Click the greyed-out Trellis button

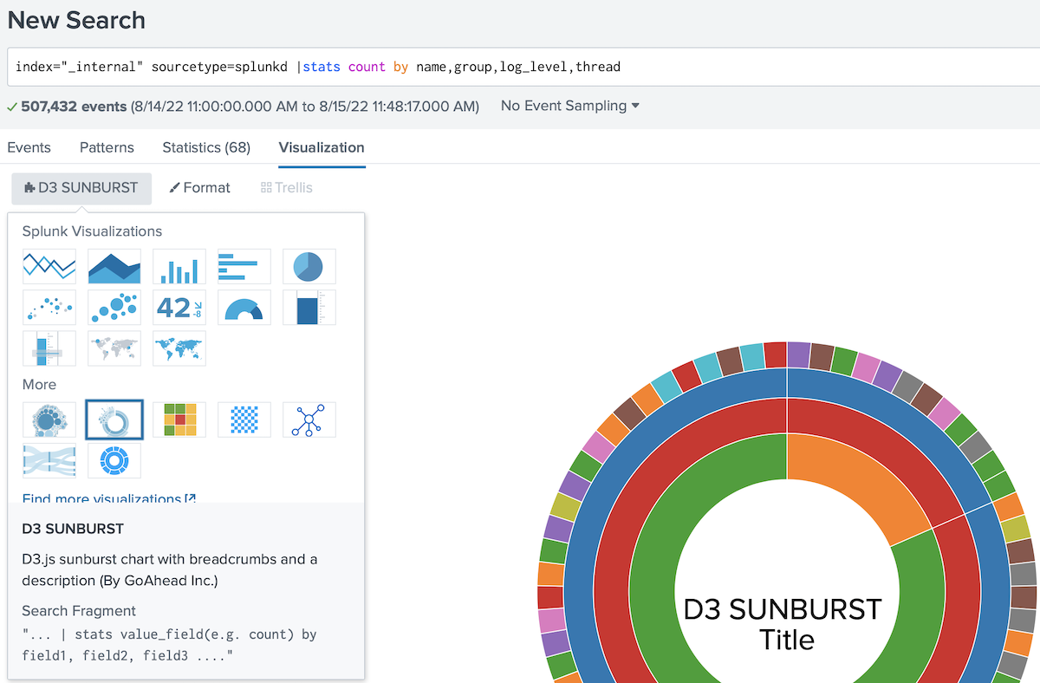click(287, 188)
